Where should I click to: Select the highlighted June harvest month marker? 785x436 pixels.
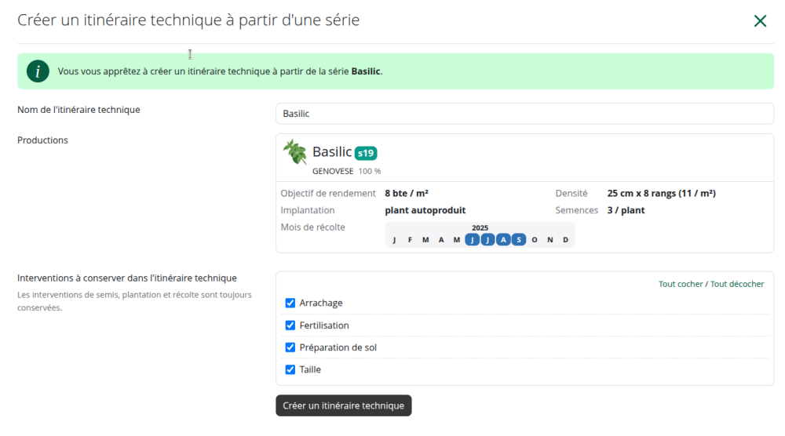472,240
